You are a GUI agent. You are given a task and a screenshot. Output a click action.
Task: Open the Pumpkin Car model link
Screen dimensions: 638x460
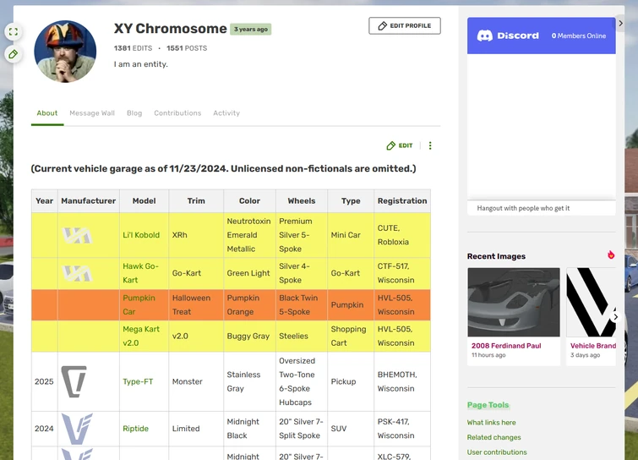point(139,304)
